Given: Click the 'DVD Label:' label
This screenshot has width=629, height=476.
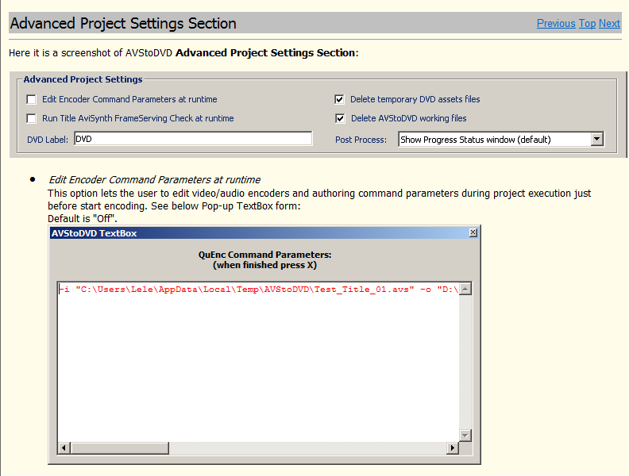Looking at the screenshot, I should tap(48, 140).
